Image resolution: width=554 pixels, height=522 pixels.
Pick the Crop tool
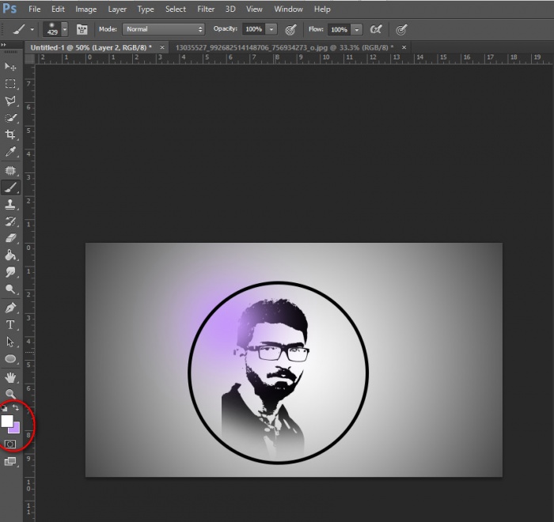[x=11, y=134]
